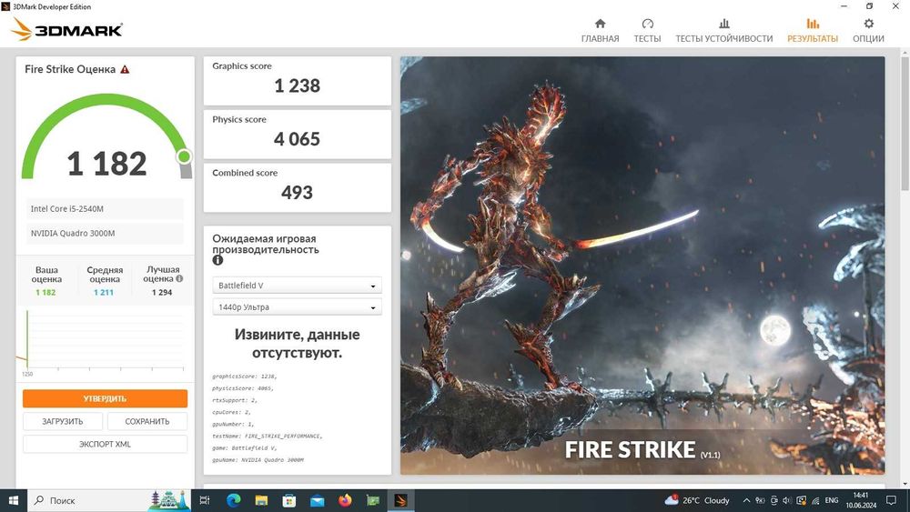Click the orange УТВЕРДИТЬ button
The width and height of the screenshot is (910, 512).
105,398
